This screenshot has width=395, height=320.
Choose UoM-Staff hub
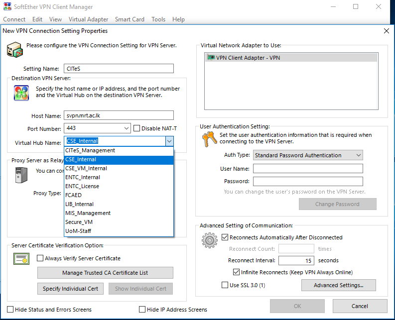click(119, 231)
